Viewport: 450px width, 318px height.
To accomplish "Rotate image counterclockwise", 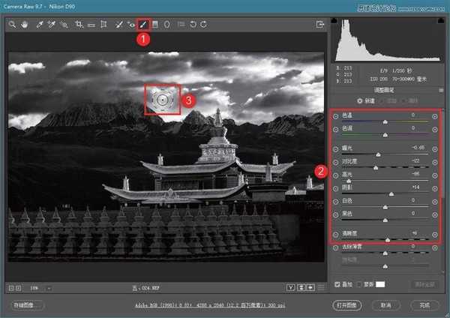I will (191, 25).
